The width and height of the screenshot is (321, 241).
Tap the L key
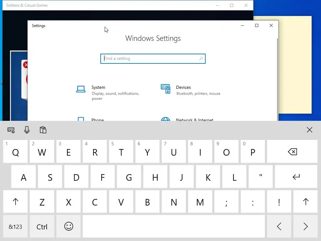234,177
